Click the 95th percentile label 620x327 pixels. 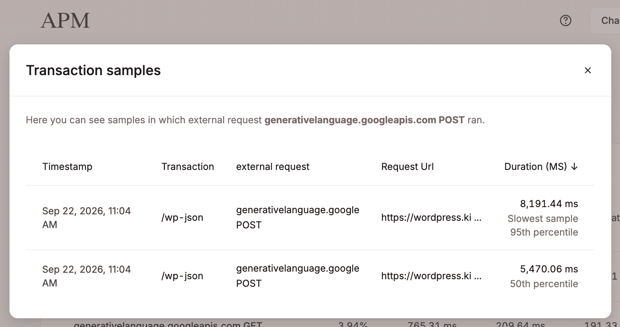tap(544, 232)
